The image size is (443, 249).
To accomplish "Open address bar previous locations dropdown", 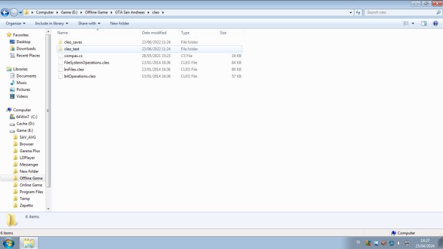I will coord(351,12).
